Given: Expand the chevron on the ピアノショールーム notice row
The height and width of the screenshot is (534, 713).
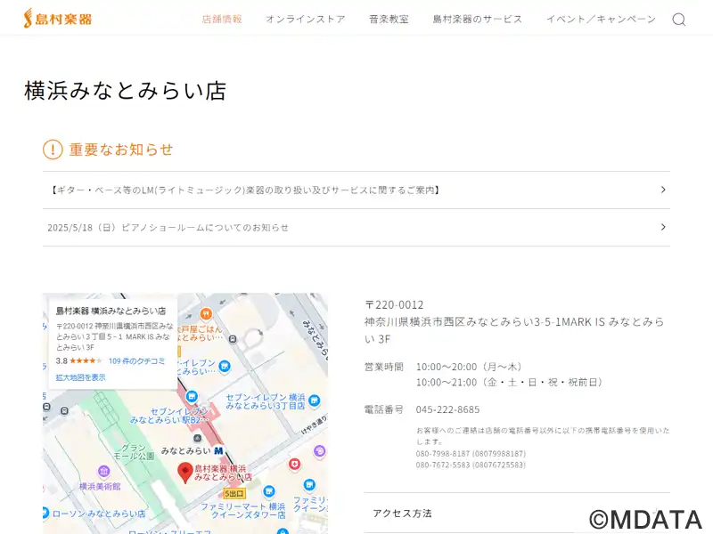Looking at the screenshot, I should click(x=663, y=227).
